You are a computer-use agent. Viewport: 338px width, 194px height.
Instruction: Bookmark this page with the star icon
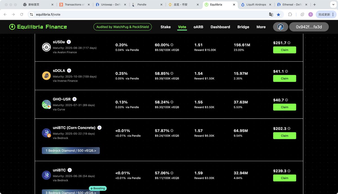pyautogui.click(x=278, y=14)
